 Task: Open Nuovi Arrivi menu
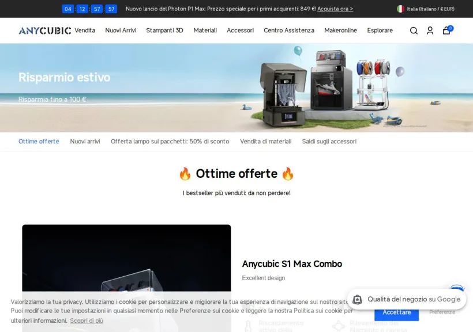tap(121, 30)
